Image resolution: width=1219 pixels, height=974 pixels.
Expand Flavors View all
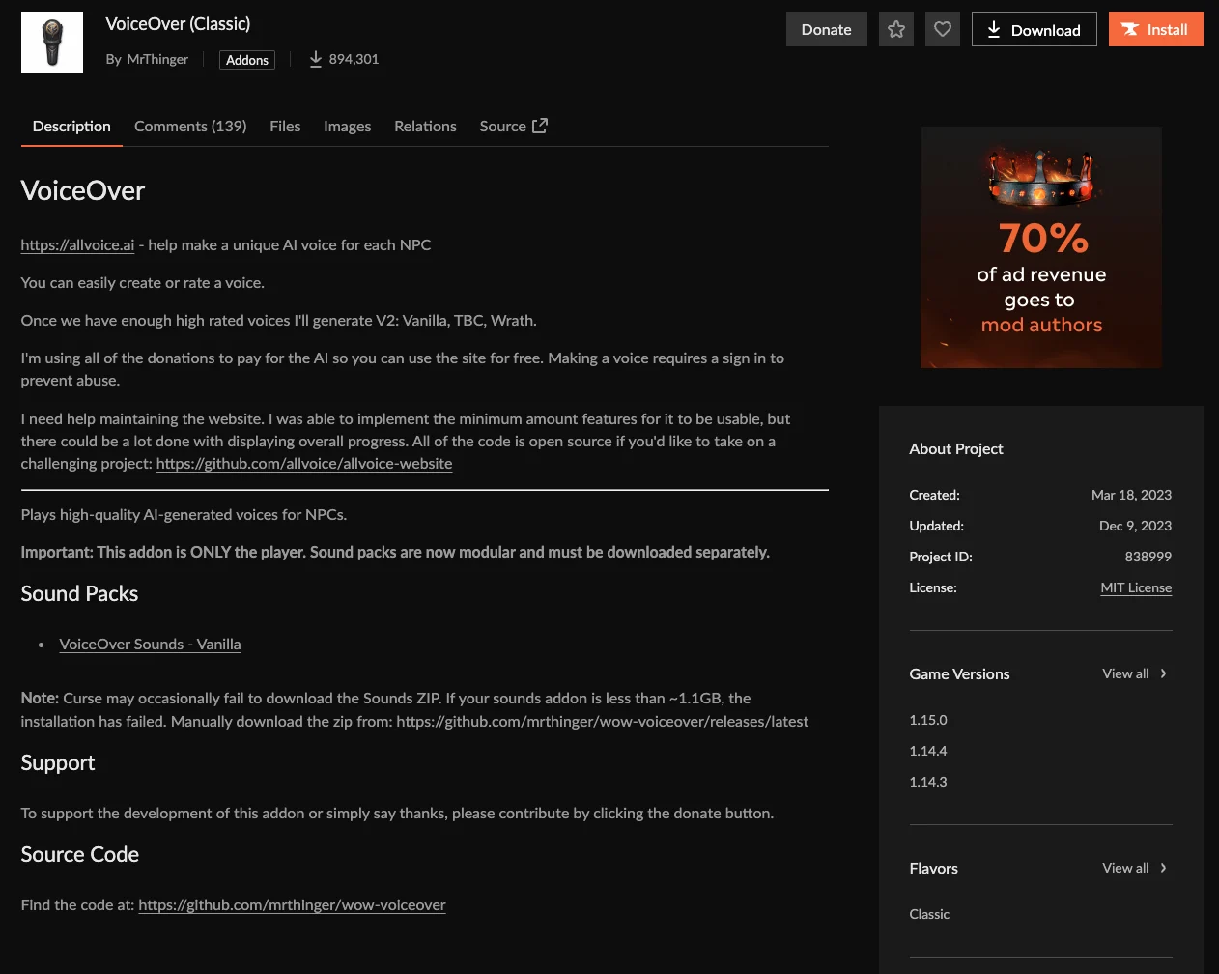[x=1134, y=868]
